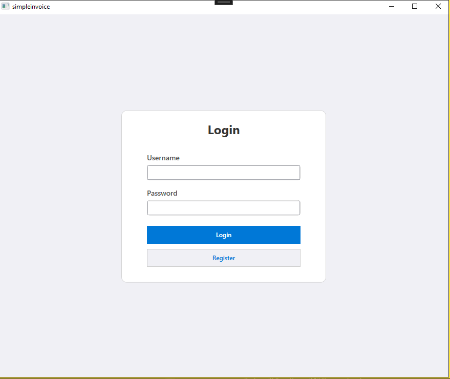Click the simpleinvoice application icon in titlebar
This screenshot has height=379, width=450.
coord(5,6)
